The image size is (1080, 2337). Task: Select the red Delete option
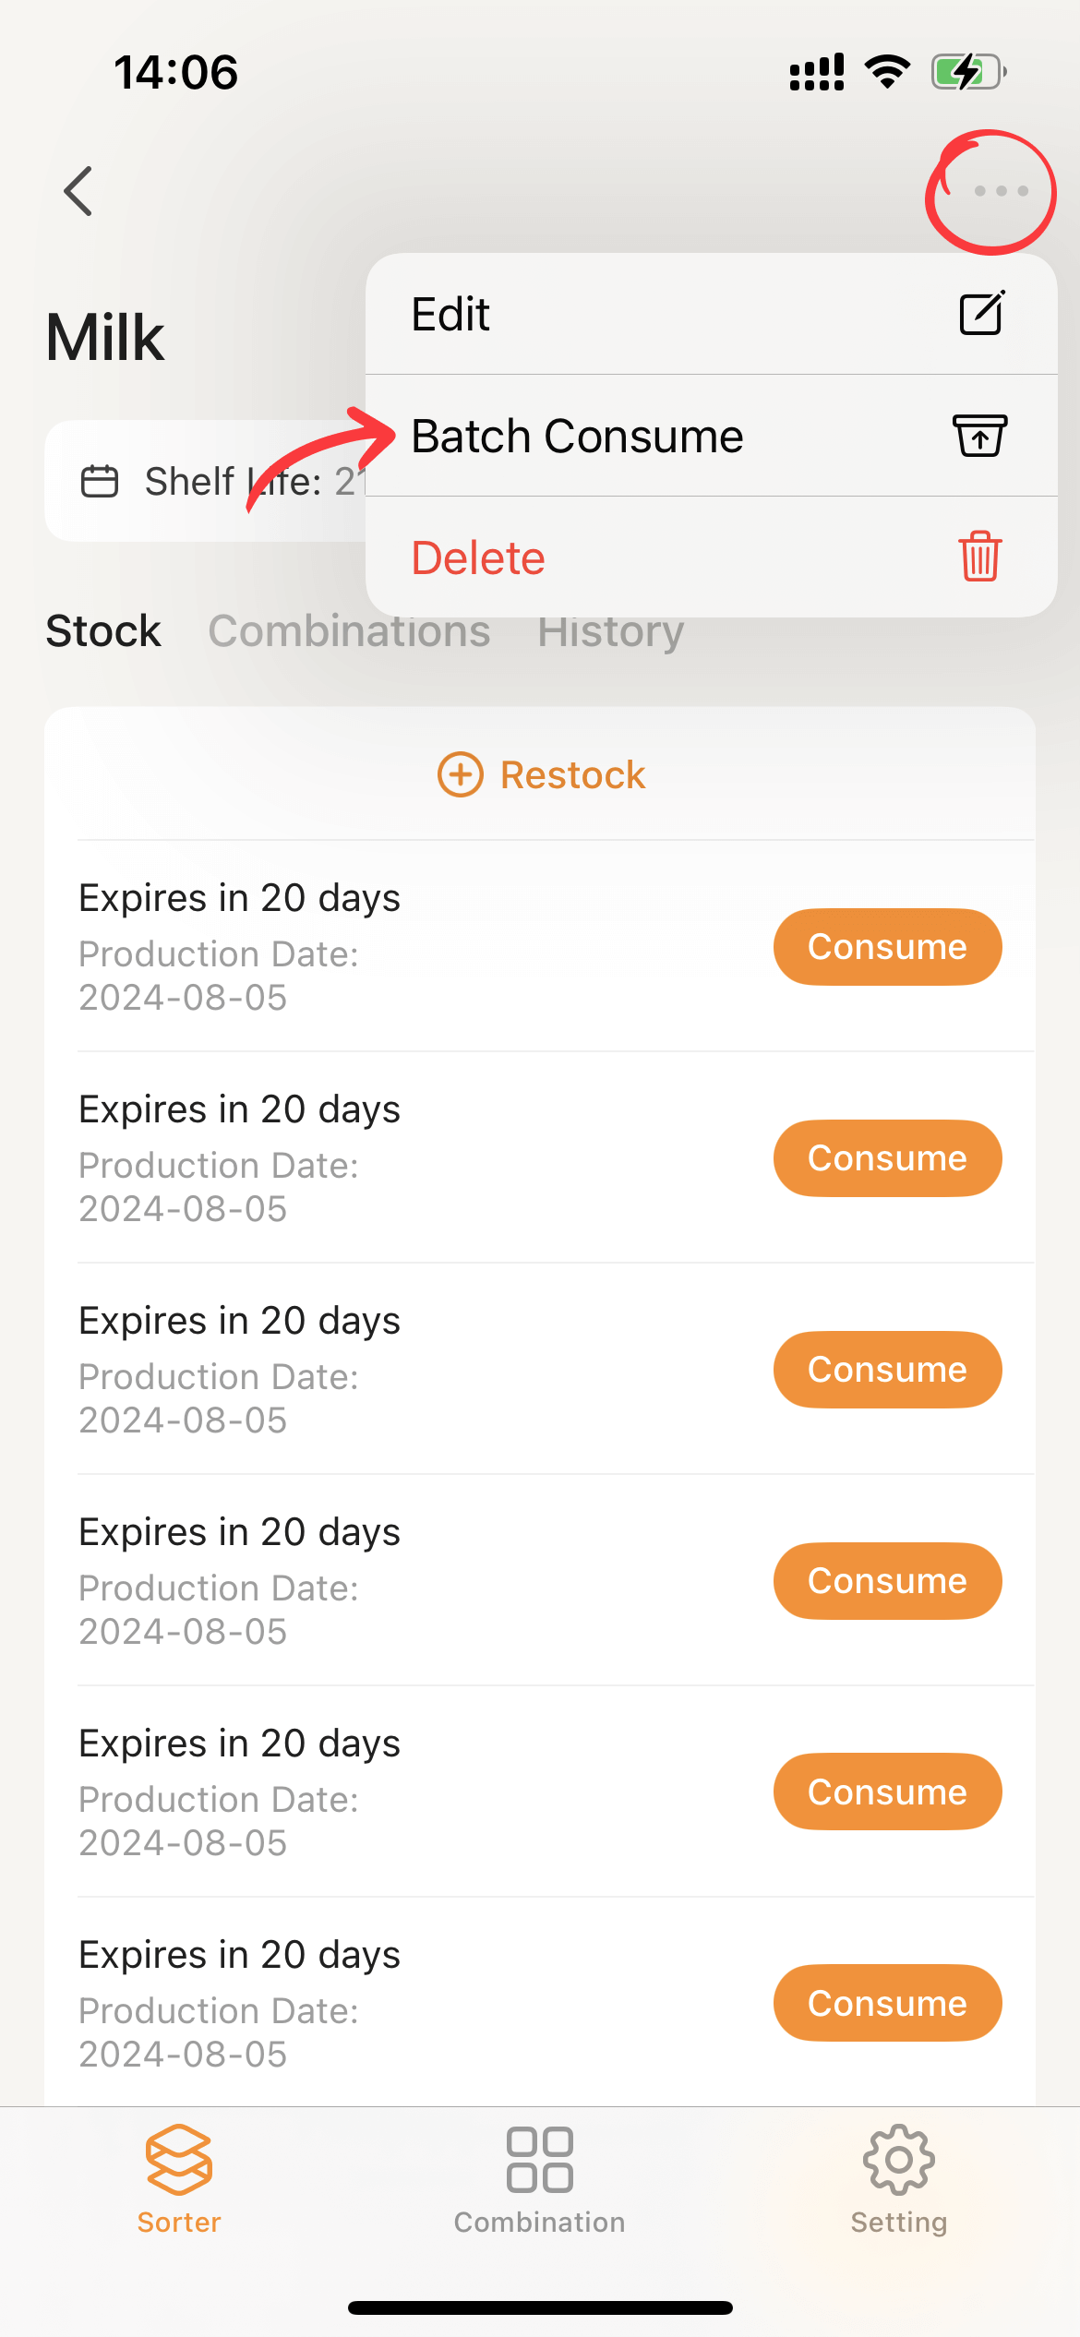click(478, 558)
